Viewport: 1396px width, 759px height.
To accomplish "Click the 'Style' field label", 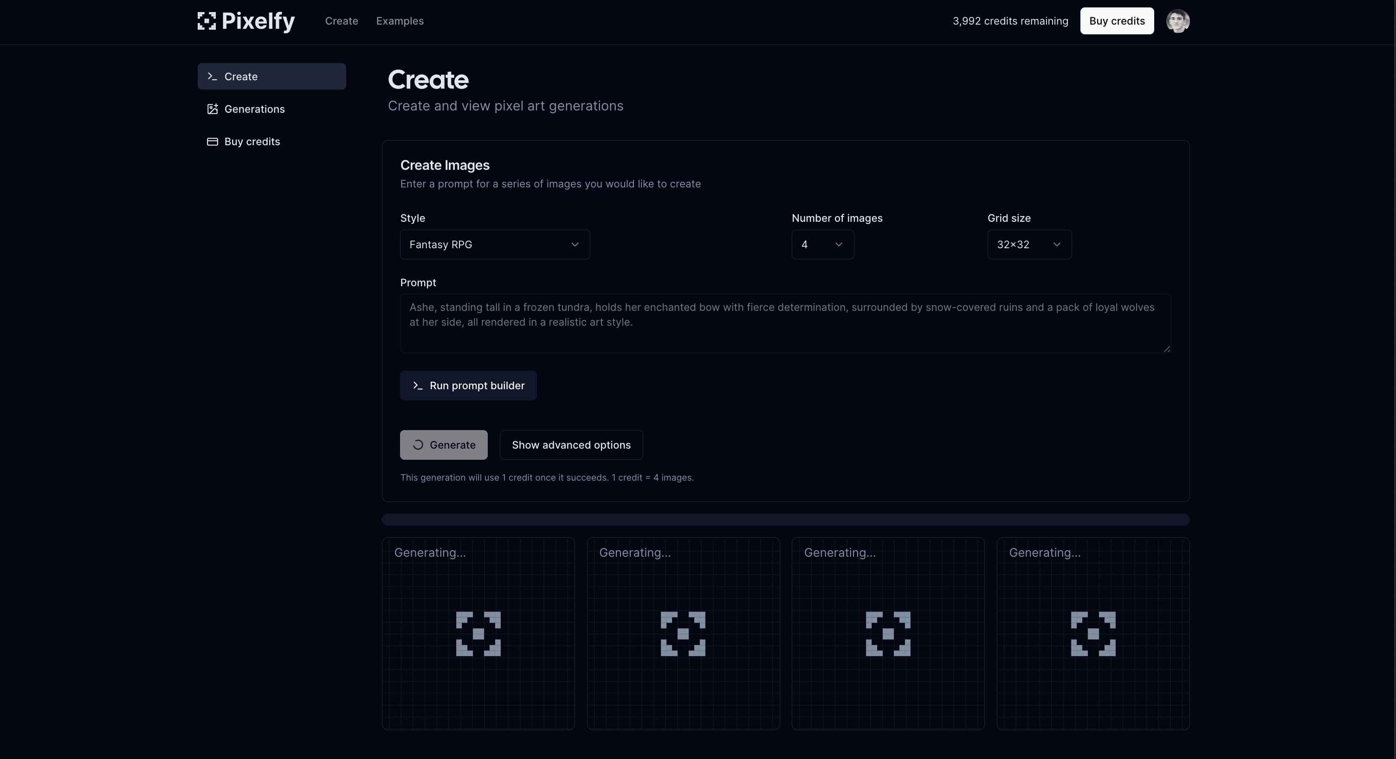I will tap(413, 219).
